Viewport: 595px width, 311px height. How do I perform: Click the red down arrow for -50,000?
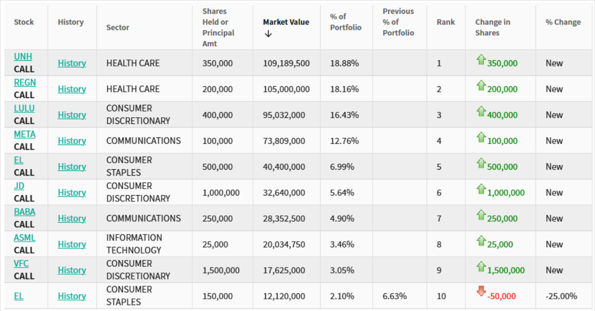tap(481, 292)
